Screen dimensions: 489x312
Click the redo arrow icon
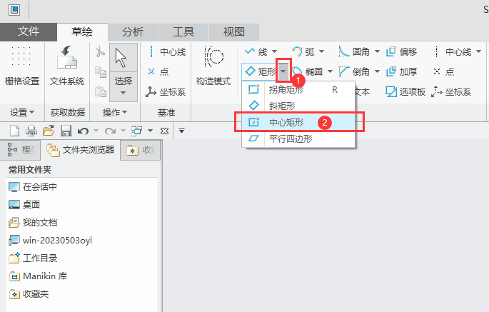pyautogui.click(x=110, y=131)
